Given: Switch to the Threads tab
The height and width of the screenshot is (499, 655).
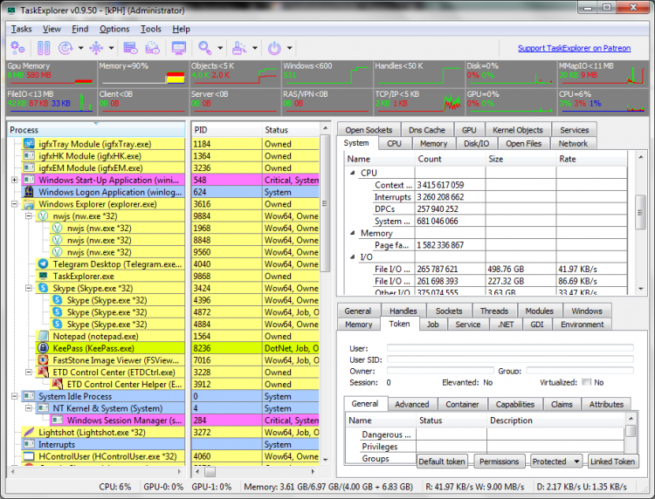Looking at the screenshot, I should coord(493,311).
